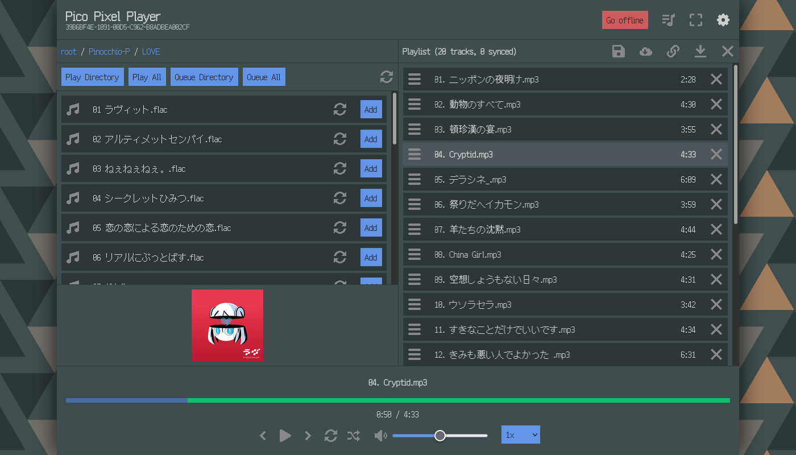Click the Pico Pixel Player title
This screenshot has width=796, height=455.
click(113, 16)
